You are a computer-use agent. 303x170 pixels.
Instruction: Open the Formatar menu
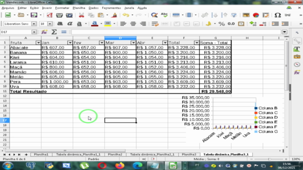click(x=62, y=8)
